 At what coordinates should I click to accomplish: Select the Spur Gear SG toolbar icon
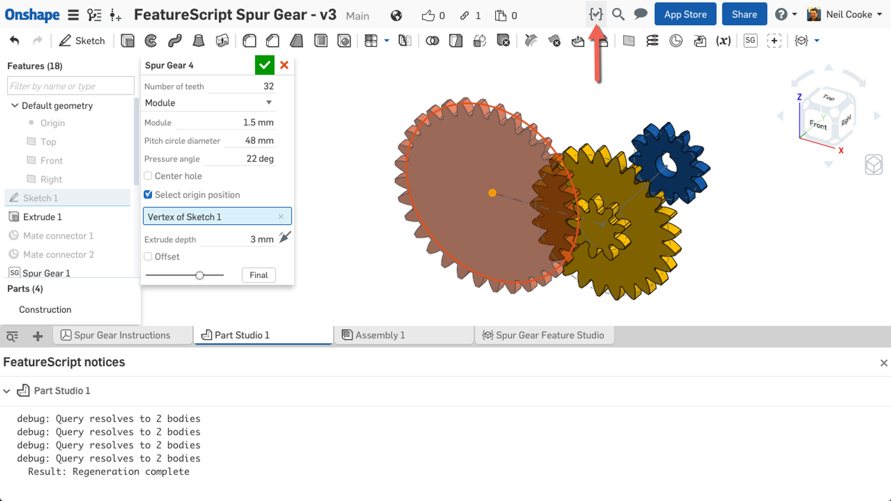[x=750, y=41]
